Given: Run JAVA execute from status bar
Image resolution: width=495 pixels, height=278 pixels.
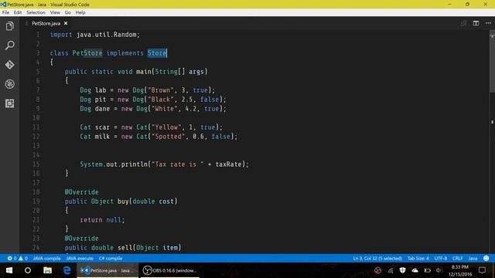Looking at the screenshot, I should pyautogui.click(x=80, y=258).
